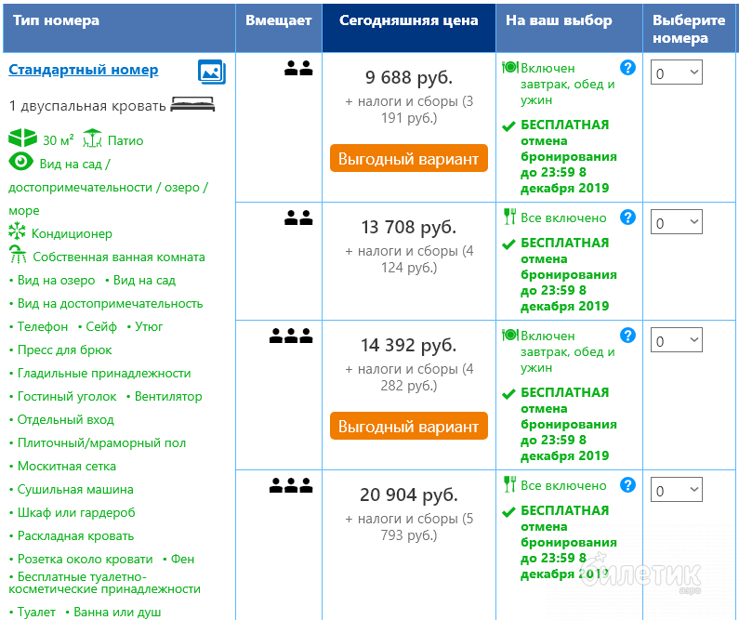Click Выгодный вариант badge under 9 688 руб.
This screenshot has width=739, height=620.
408,159
